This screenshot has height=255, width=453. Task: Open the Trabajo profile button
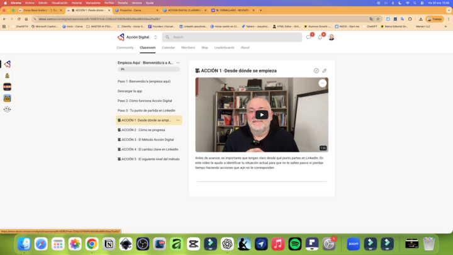(435, 19)
